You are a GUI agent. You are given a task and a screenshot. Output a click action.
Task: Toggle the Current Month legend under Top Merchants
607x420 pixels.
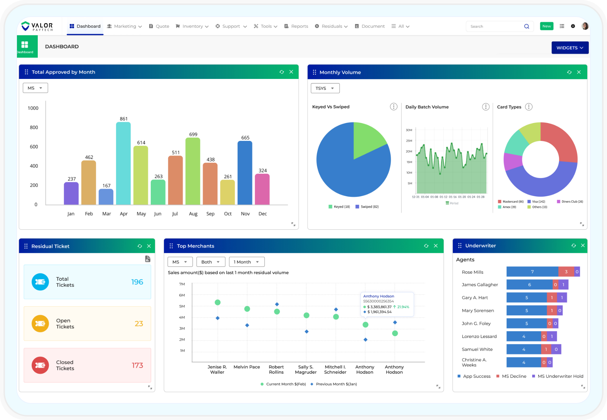point(283,384)
